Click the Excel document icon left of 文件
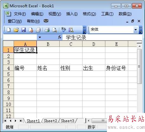The image size is (145, 132). [x=8, y=14]
